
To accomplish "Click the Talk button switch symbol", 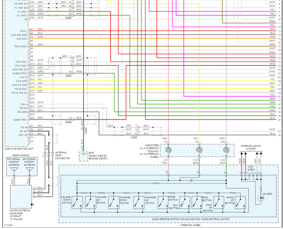I will click(185, 202).
